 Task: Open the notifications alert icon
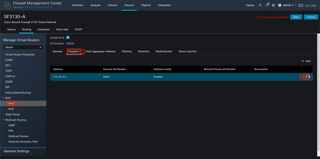point(267,5)
